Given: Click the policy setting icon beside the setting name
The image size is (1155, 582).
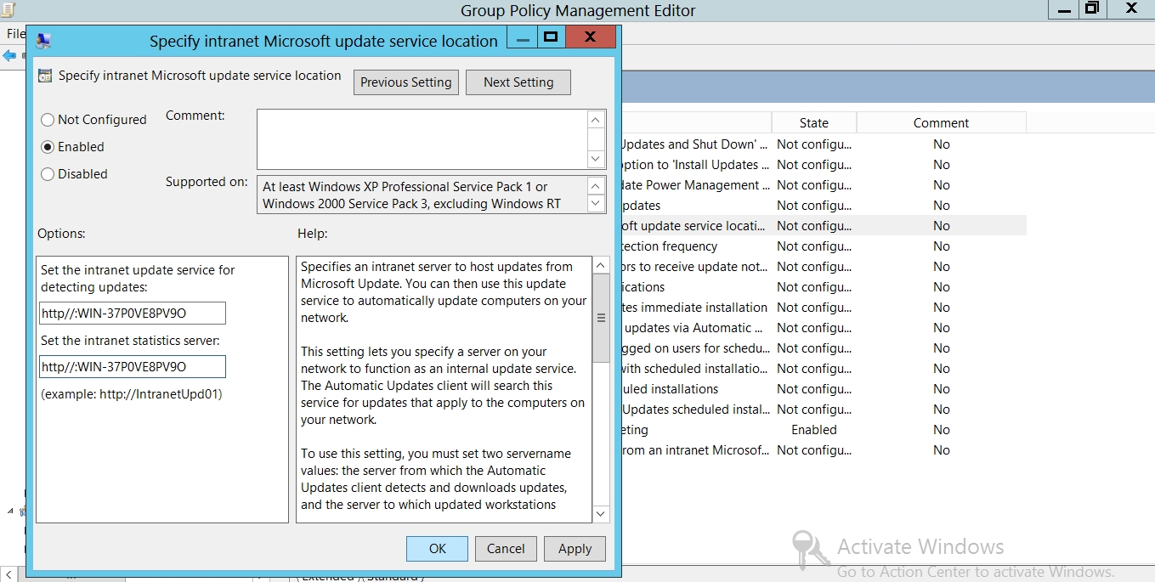Looking at the screenshot, I should 45,76.
